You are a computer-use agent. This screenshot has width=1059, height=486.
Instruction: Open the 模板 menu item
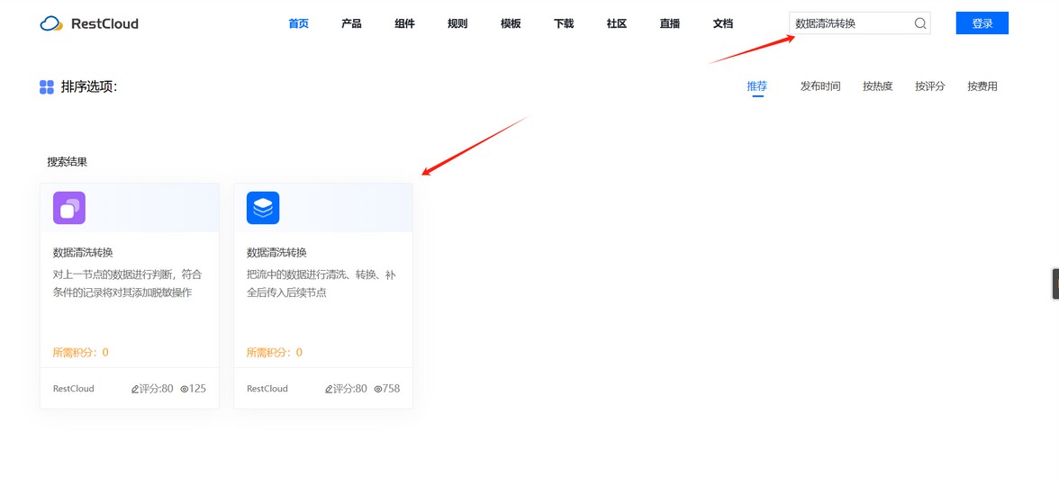click(511, 23)
